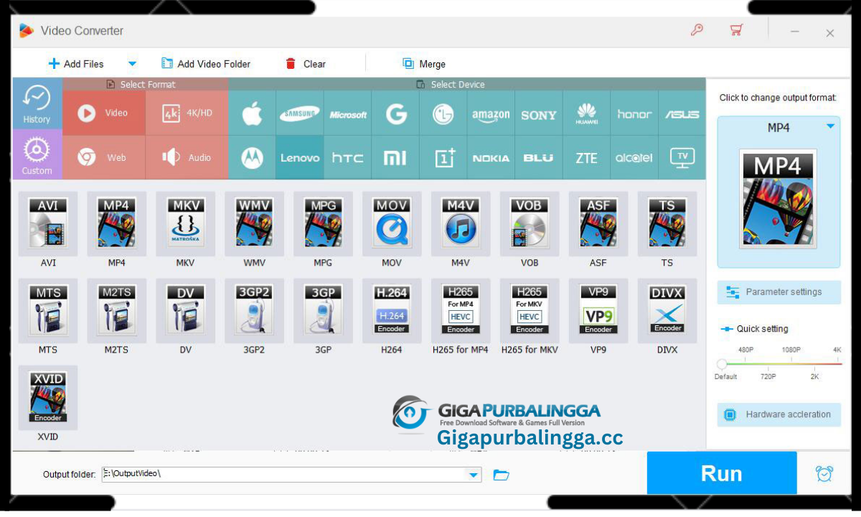Image resolution: width=861 pixels, height=517 pixels.
Task: Select Honor device profiles
Action: pos(634,113)
